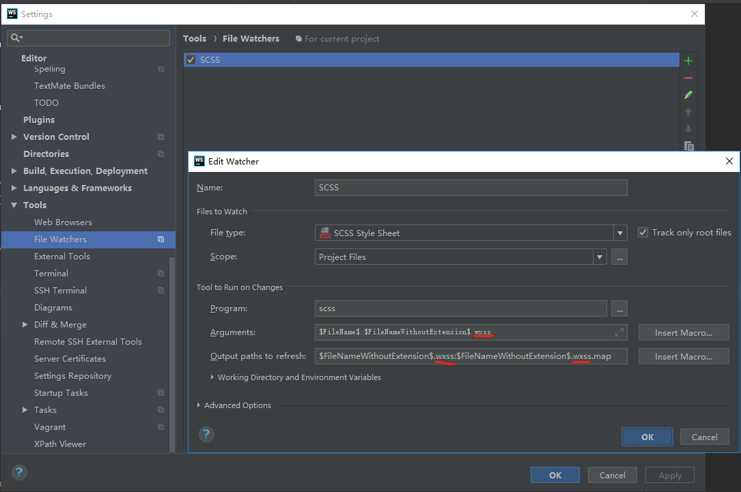Focus Output paths to refresh field
Viewport: 741px width, 492px height.
point(471,356)
